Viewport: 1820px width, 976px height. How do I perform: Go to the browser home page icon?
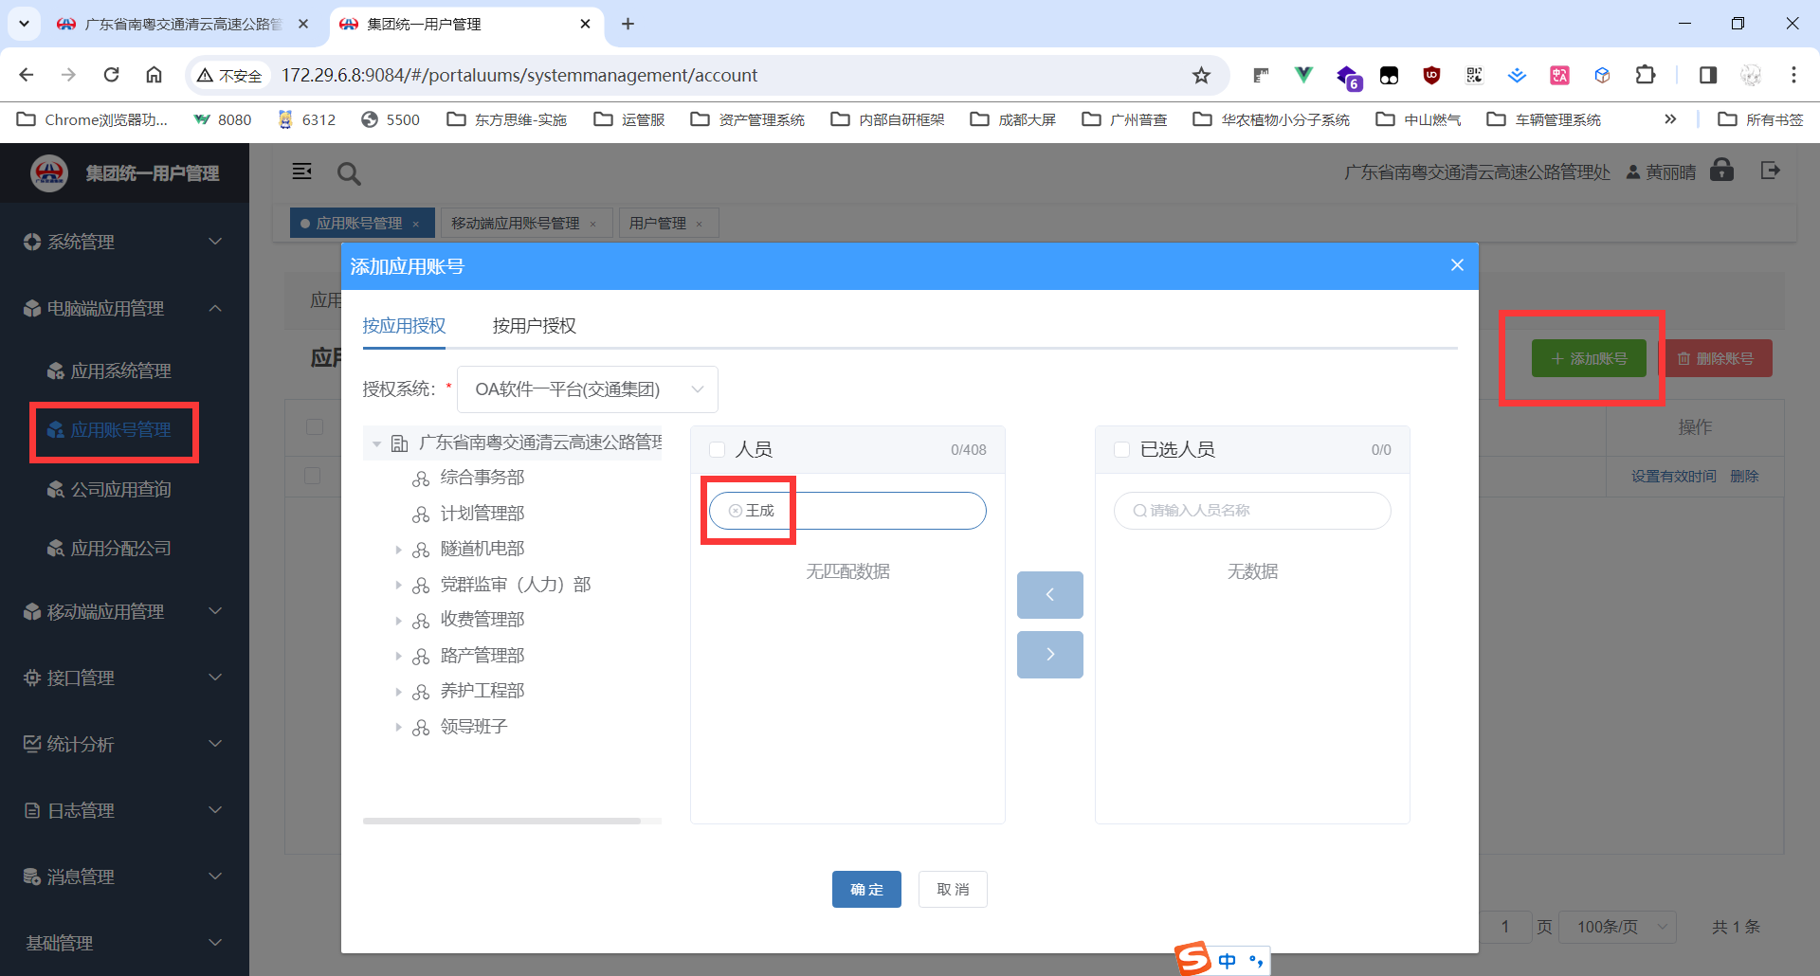tap(154, 75)
